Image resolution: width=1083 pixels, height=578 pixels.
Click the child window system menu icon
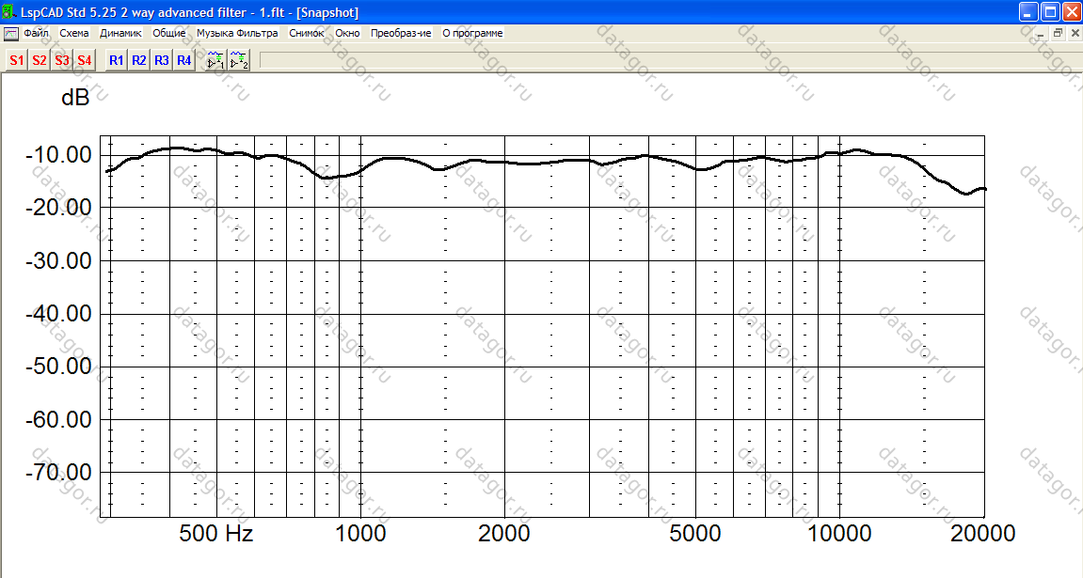click(10, 33)
